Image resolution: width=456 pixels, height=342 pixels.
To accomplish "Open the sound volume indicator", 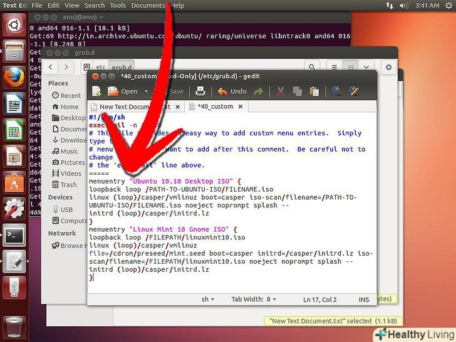I will [403, 5].
